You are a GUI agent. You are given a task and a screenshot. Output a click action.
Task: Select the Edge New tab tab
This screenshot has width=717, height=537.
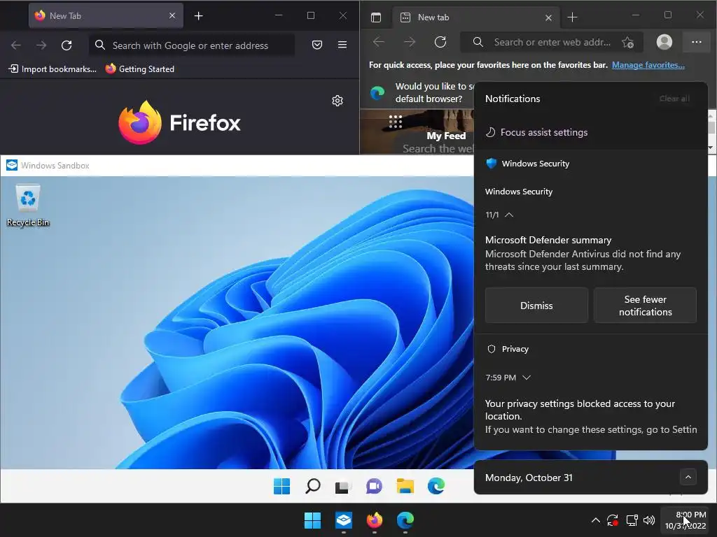tap(475, 17)
